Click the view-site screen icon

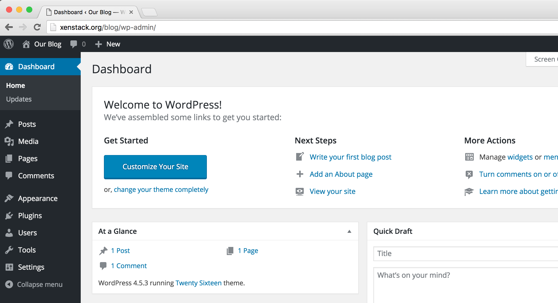pos(300,191)
